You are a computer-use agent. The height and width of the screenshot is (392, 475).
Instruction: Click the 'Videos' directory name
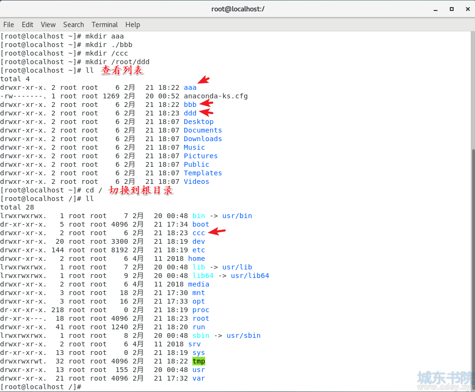[196, 182]
